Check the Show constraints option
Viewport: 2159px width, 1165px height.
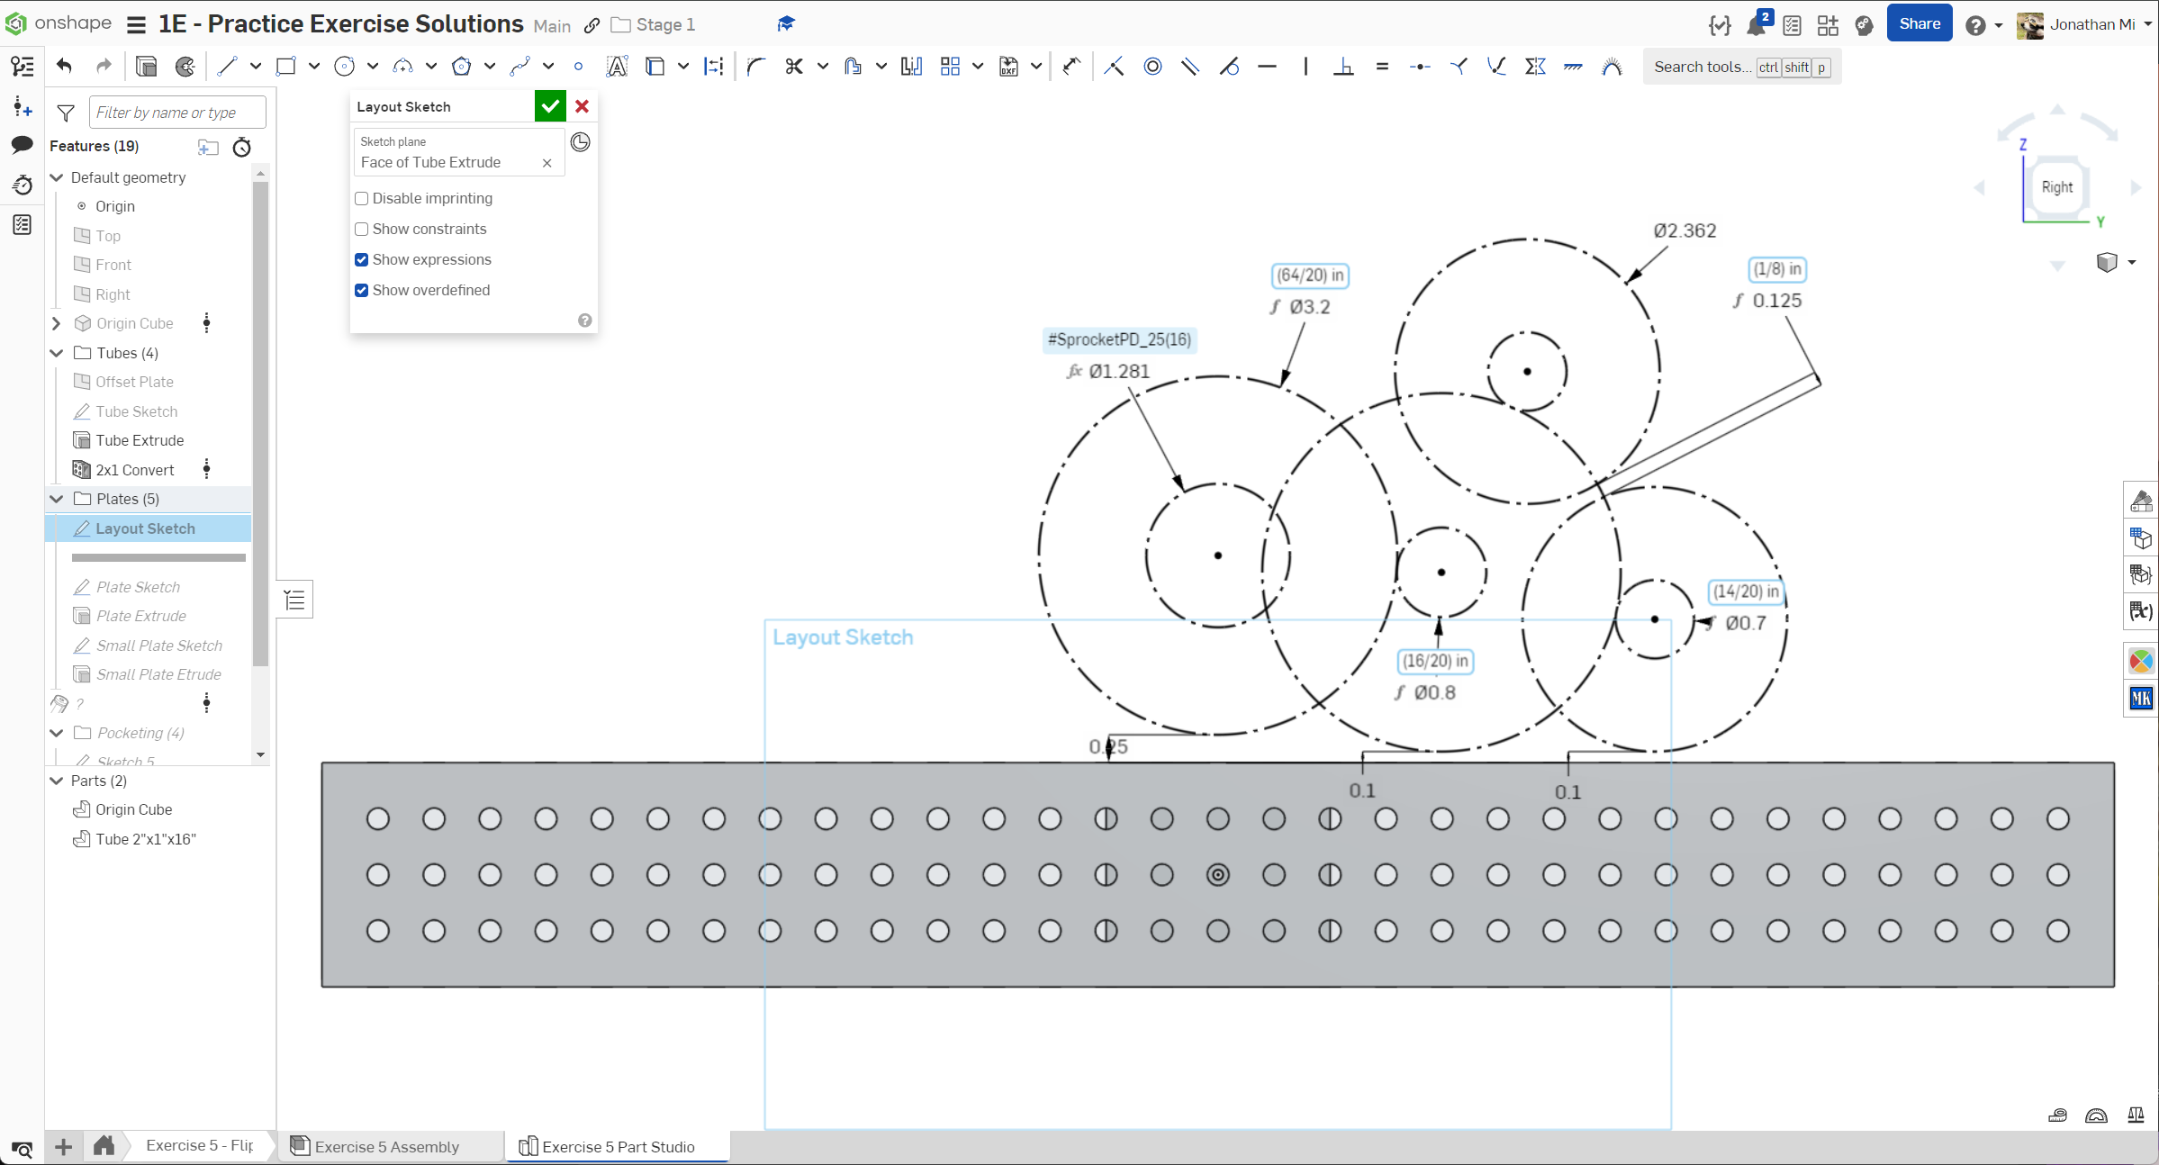click(362, 229)
